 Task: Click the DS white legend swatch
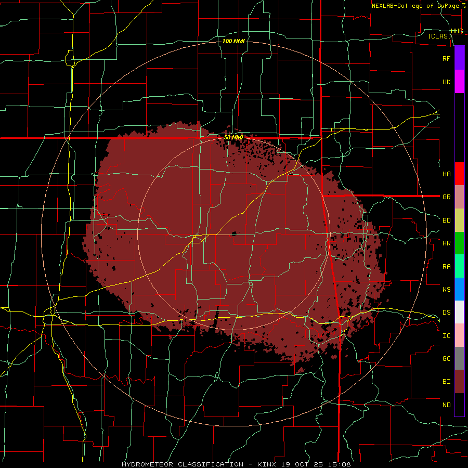[x=459, y=312]
